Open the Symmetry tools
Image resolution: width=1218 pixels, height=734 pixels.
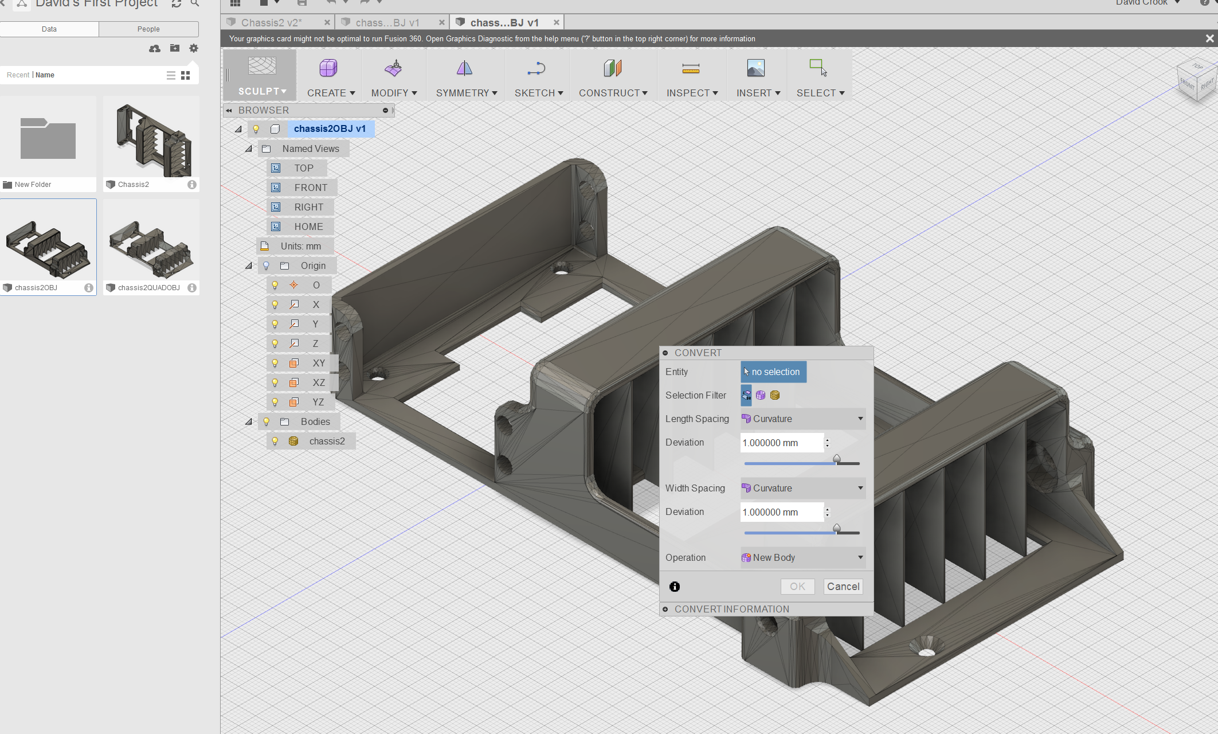click(465, 75)
